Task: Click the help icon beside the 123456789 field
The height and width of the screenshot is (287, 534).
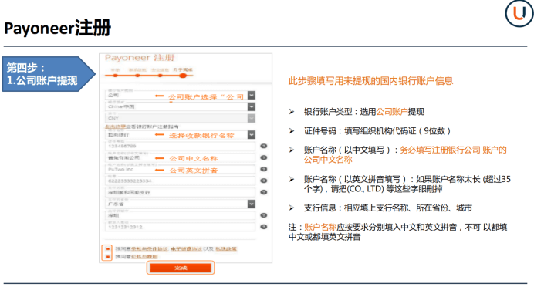Action: point(264,146)
